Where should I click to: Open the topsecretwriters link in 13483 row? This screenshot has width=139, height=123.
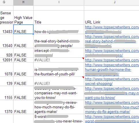coord(112,27)
